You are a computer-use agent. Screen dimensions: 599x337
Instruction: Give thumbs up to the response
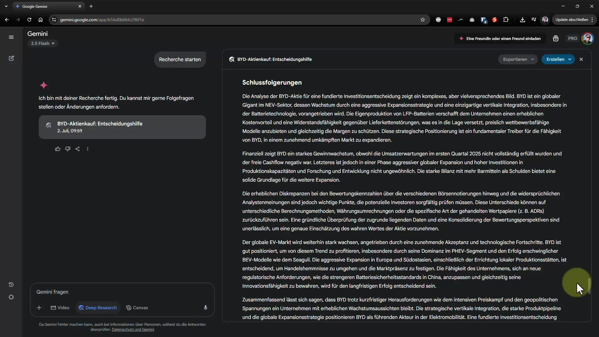(x=58, y=149)
